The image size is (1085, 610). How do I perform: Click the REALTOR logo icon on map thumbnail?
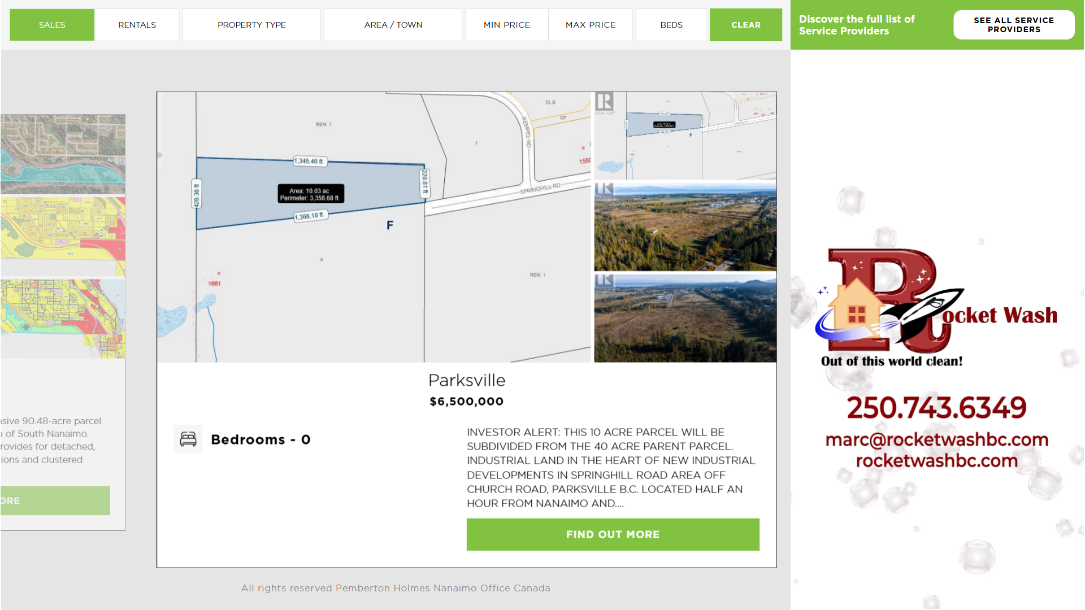point(604,104)
